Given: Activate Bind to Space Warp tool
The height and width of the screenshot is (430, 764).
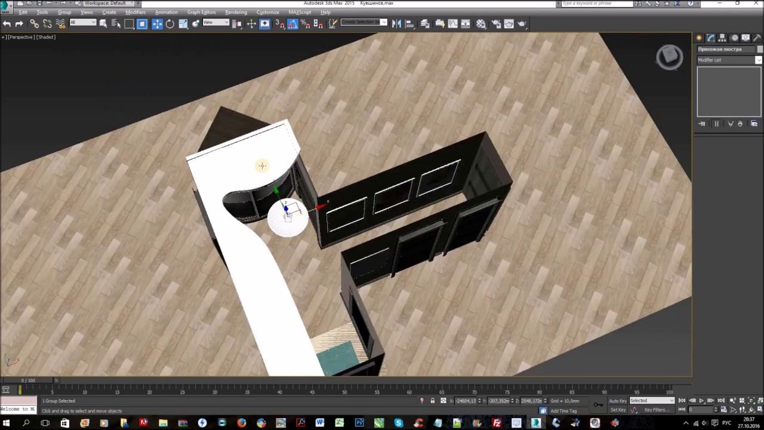Looking at the screenshot, I should point(60,24).
